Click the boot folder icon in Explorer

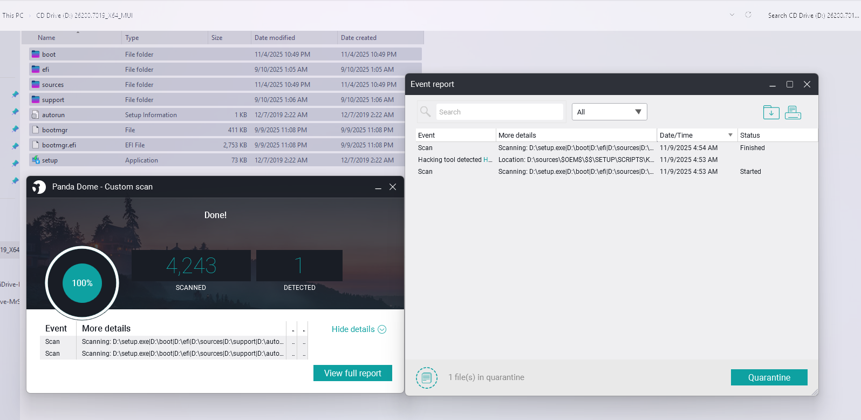click(36, 54)
